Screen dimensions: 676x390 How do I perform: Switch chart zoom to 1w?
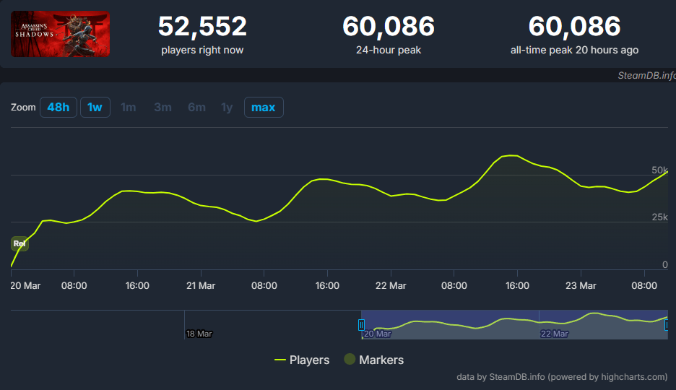click(x=95, y=107)
